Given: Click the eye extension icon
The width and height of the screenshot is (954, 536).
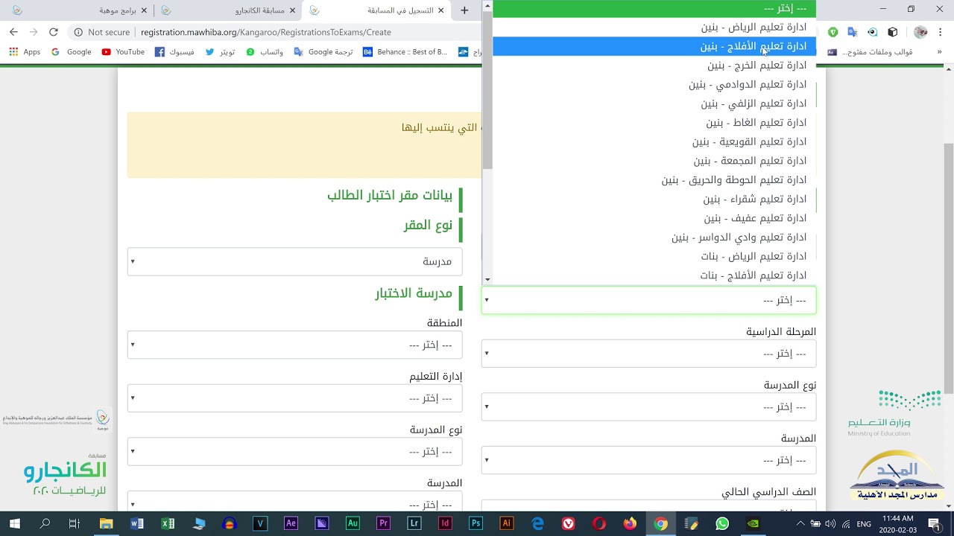Looking at the screenshot, I should 872,32.
